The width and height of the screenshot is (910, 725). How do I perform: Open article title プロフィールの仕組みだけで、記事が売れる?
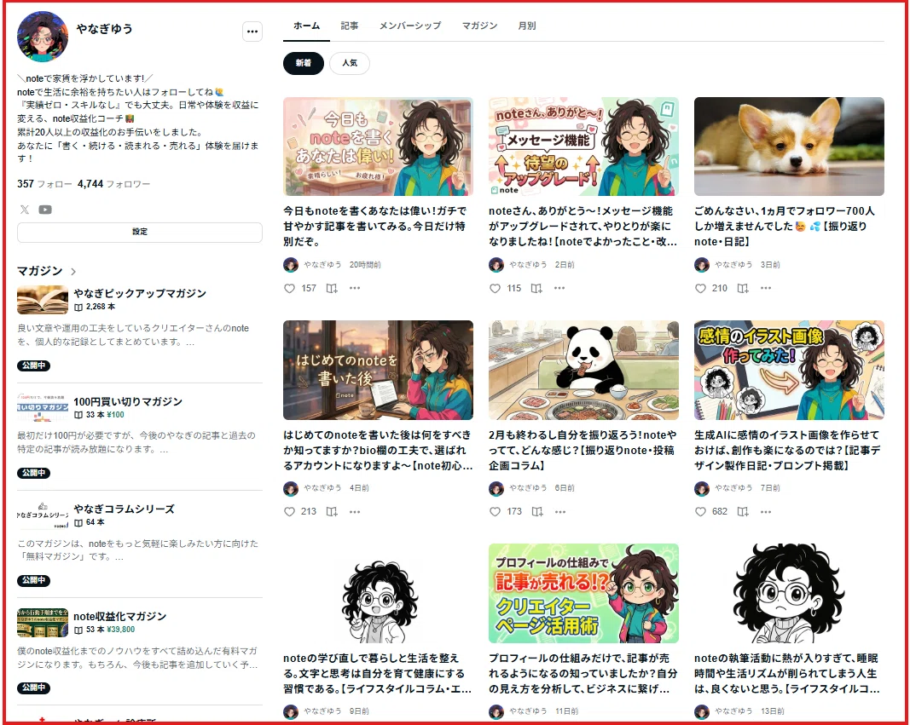(x=583, y=673)
